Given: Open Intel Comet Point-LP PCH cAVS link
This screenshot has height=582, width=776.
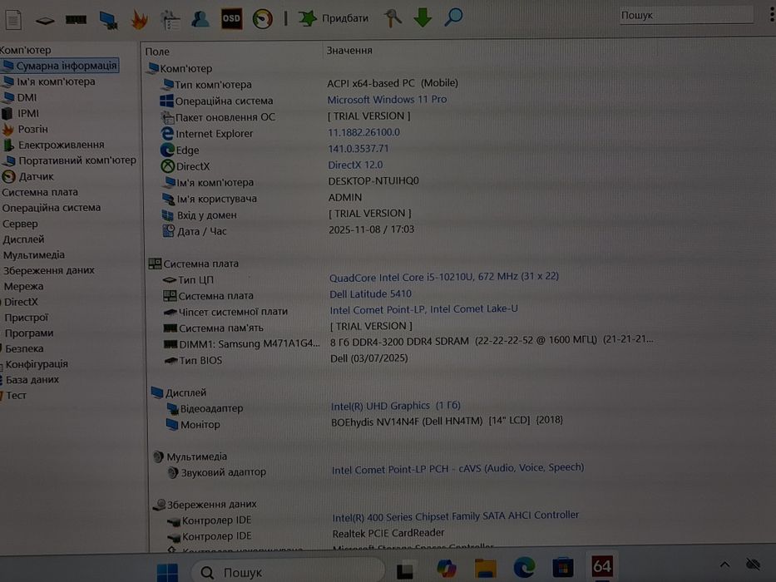Looking at the screenshot, I should [457, 468].
